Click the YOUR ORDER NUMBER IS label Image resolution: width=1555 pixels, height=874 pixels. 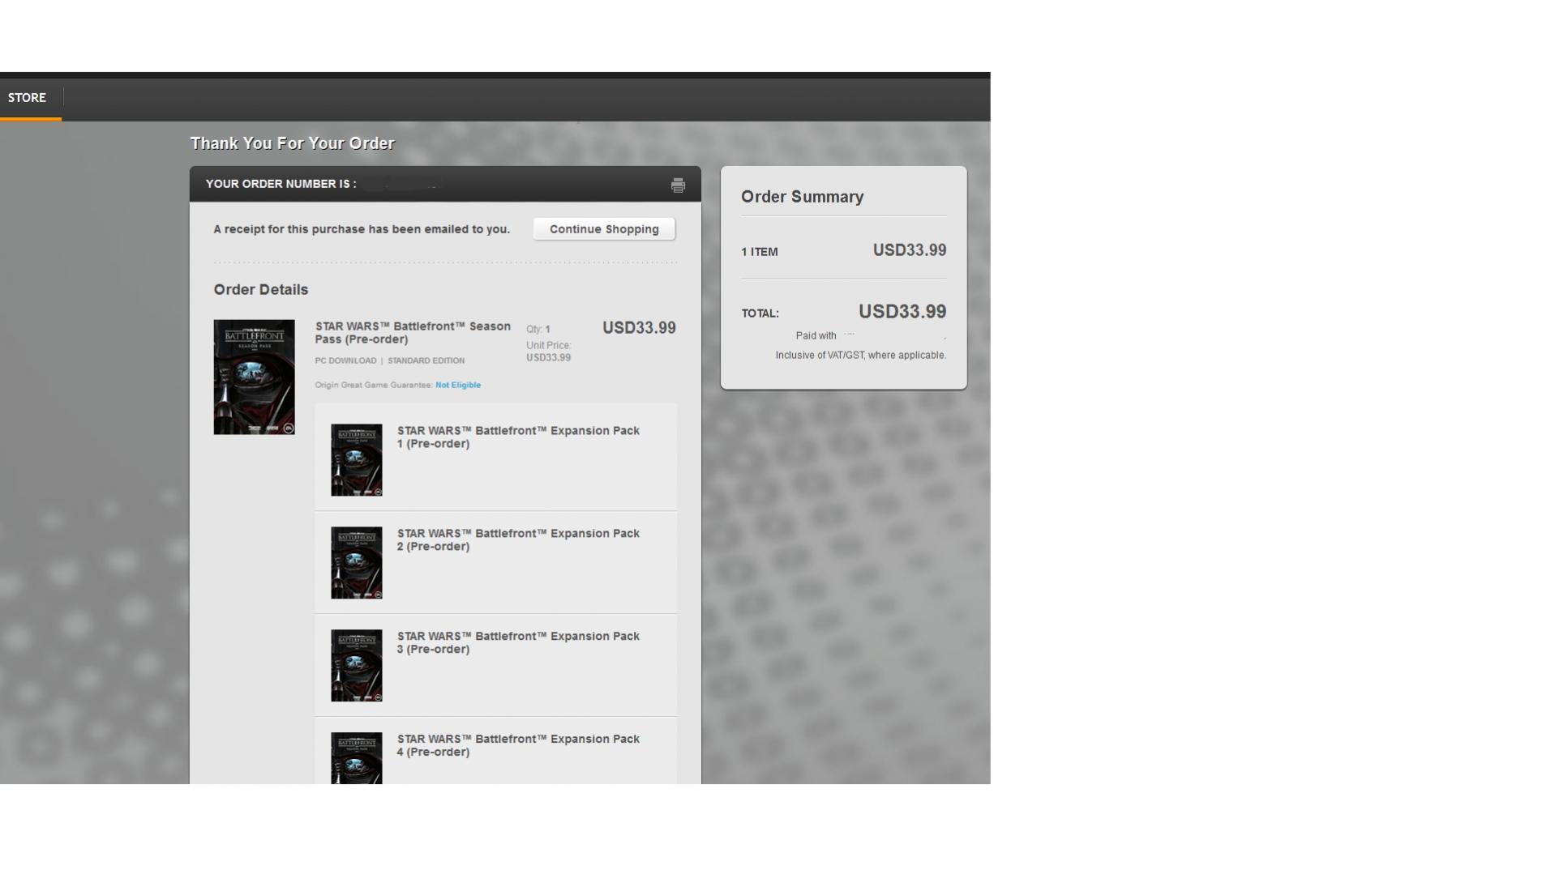click(x=281, y=184)
